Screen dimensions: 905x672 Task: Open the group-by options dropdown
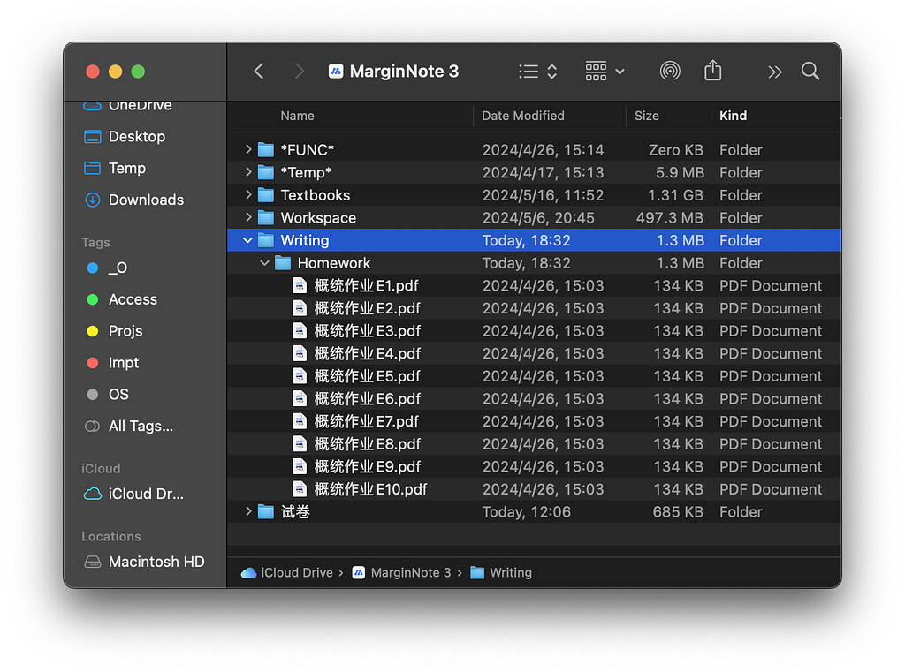click(605, 72)
